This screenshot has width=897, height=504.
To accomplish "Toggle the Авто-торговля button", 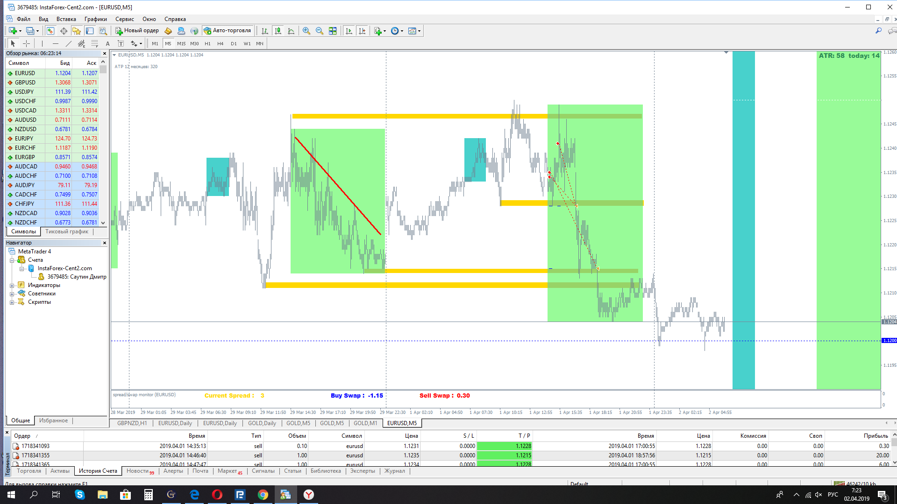I will [228, 31].
